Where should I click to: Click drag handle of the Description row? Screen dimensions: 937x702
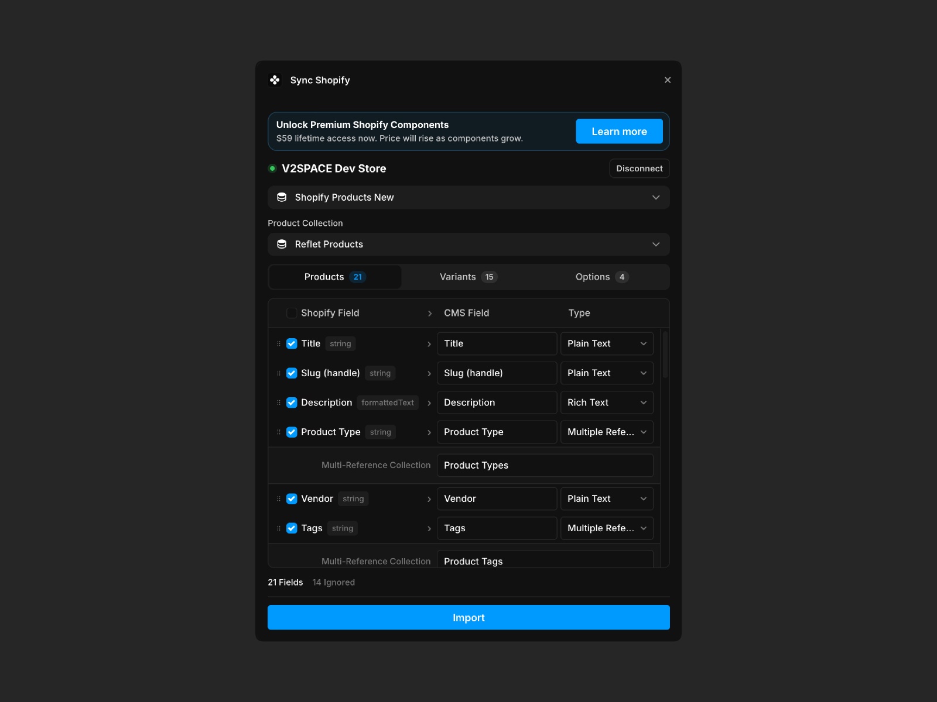tap(279, 402)
